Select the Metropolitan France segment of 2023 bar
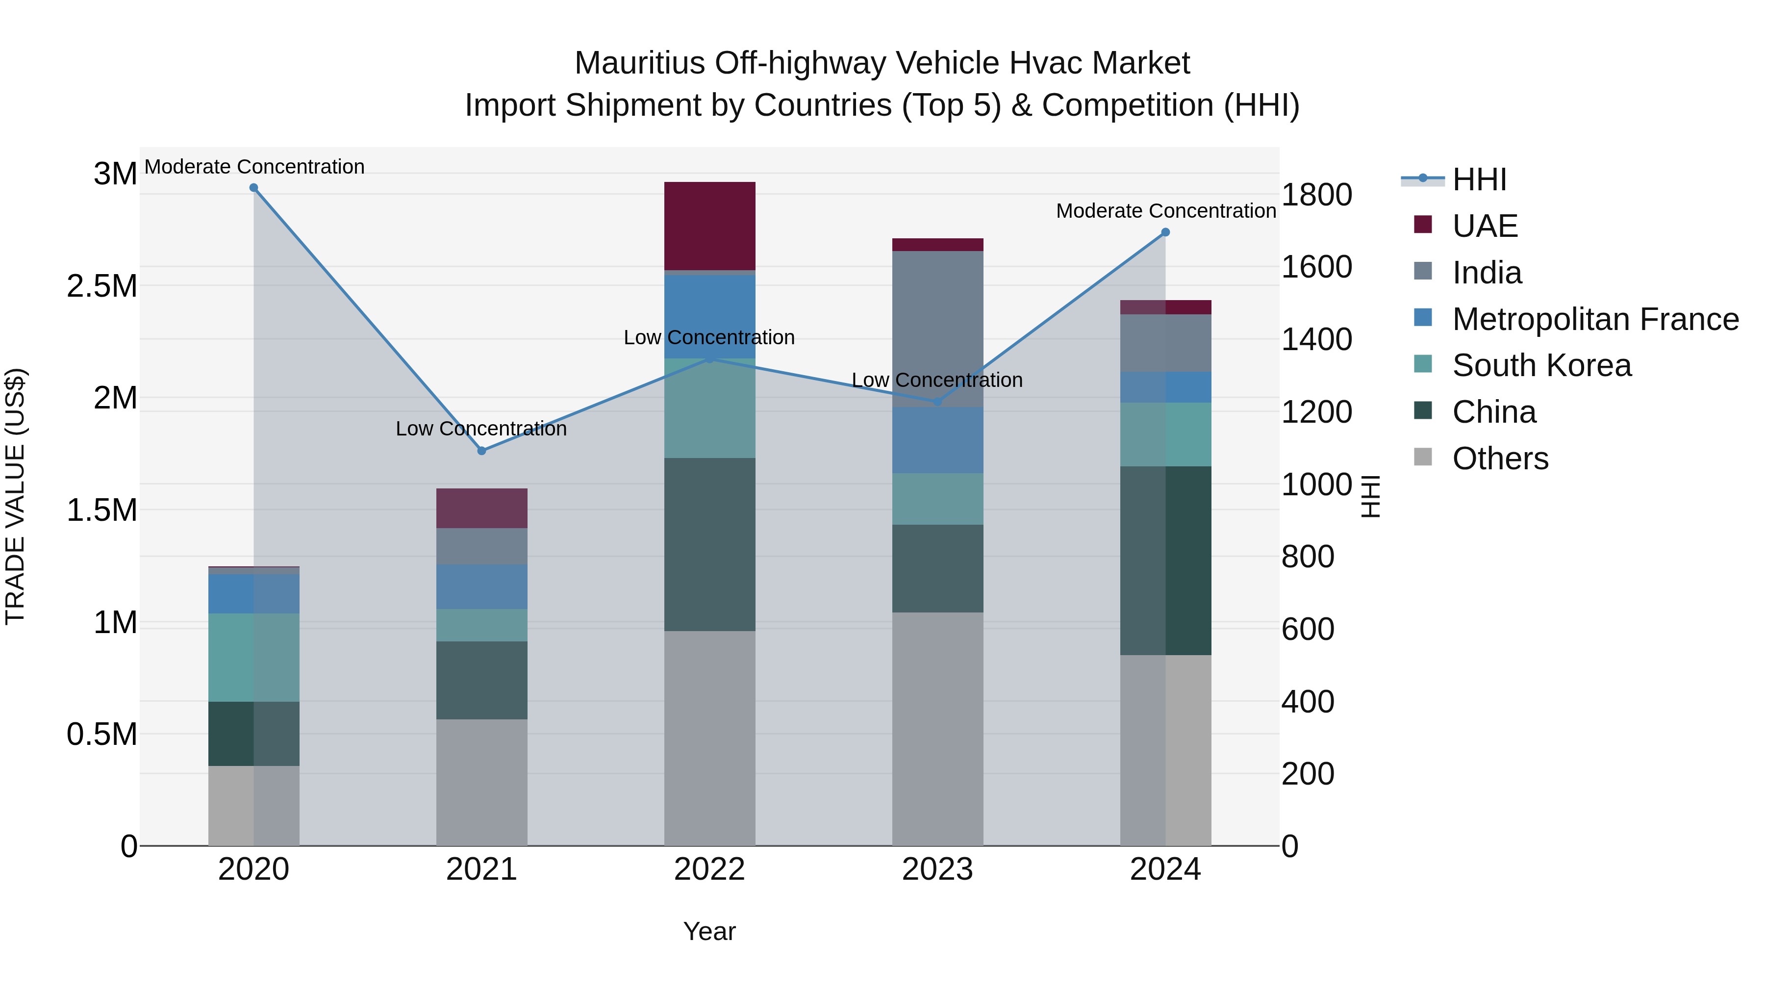Screen dimensions: 1765x993 point(938,441)
